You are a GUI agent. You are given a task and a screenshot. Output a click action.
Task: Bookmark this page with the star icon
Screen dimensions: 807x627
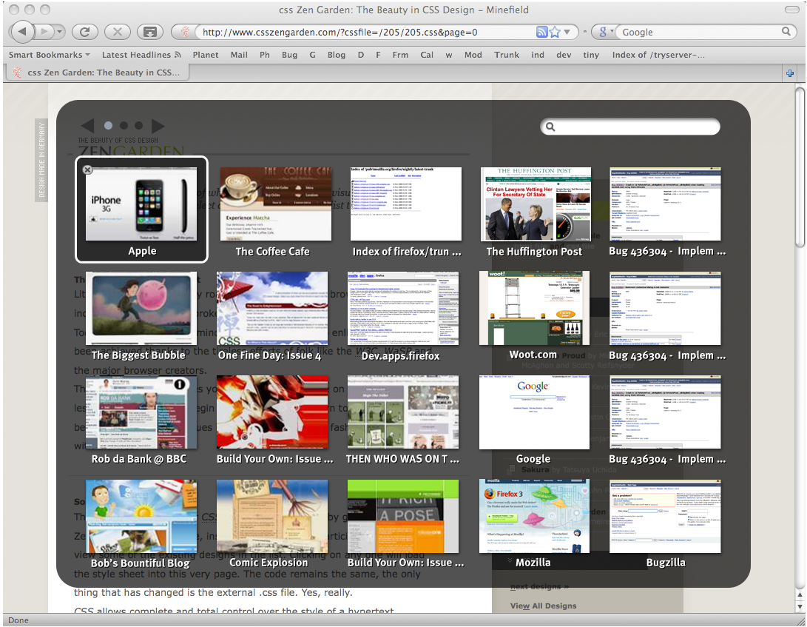[554, 32]
